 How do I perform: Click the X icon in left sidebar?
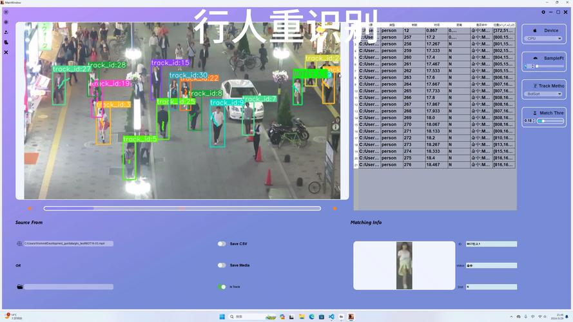pos(6,52)
